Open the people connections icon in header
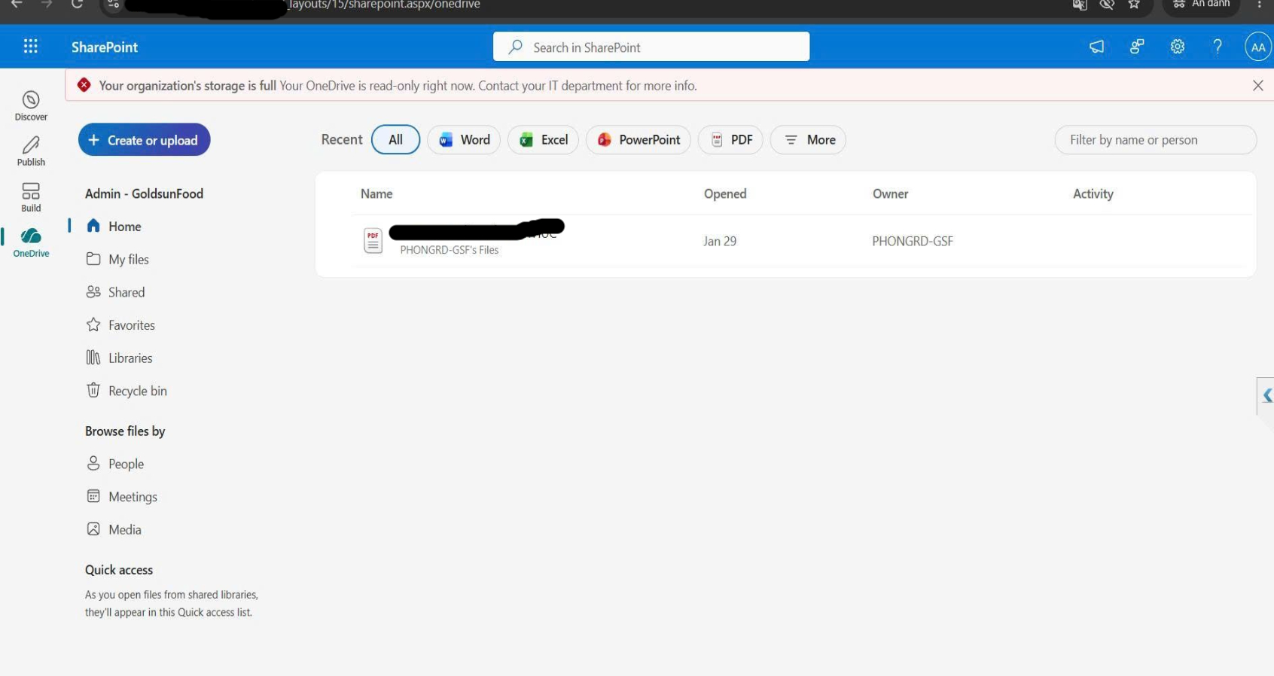This screenshot has height=676, width=1274. coord(1137,47)
